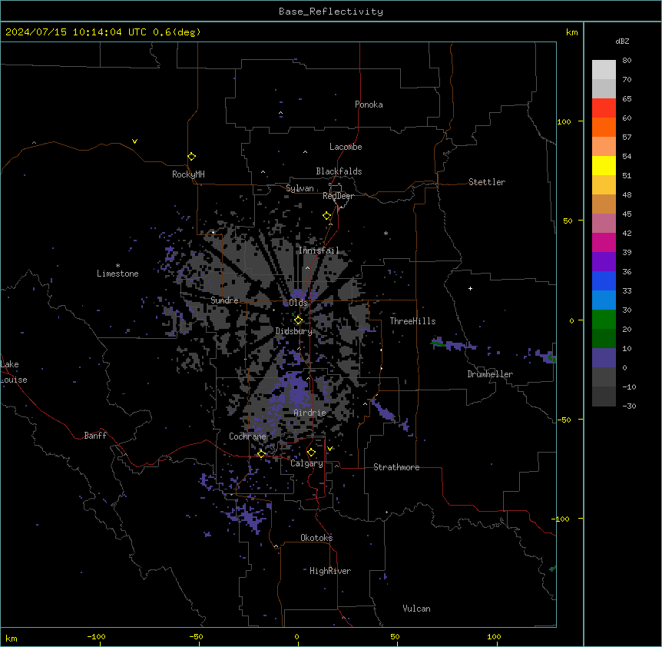Click the Limestone label
The width and height of the screenshot is (662, 647).
[x=118, y=274]
